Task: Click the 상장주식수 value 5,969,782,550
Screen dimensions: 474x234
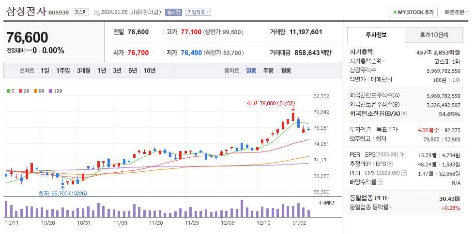Action: 443,71
